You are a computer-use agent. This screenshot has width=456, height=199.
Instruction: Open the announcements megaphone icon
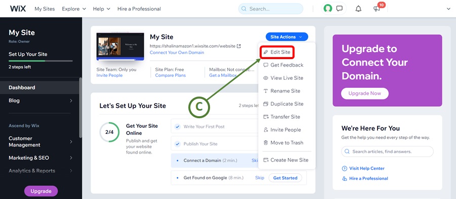click(x=377, y=9)
